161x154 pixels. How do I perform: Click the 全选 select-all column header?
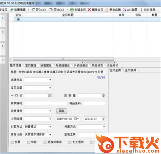click(x=18, y=15)
